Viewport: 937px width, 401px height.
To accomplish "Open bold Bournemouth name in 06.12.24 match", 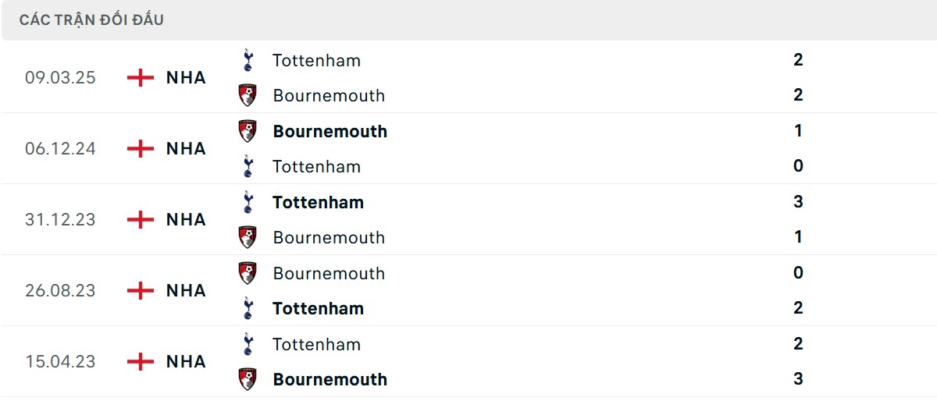I will (x=330, y=131).
